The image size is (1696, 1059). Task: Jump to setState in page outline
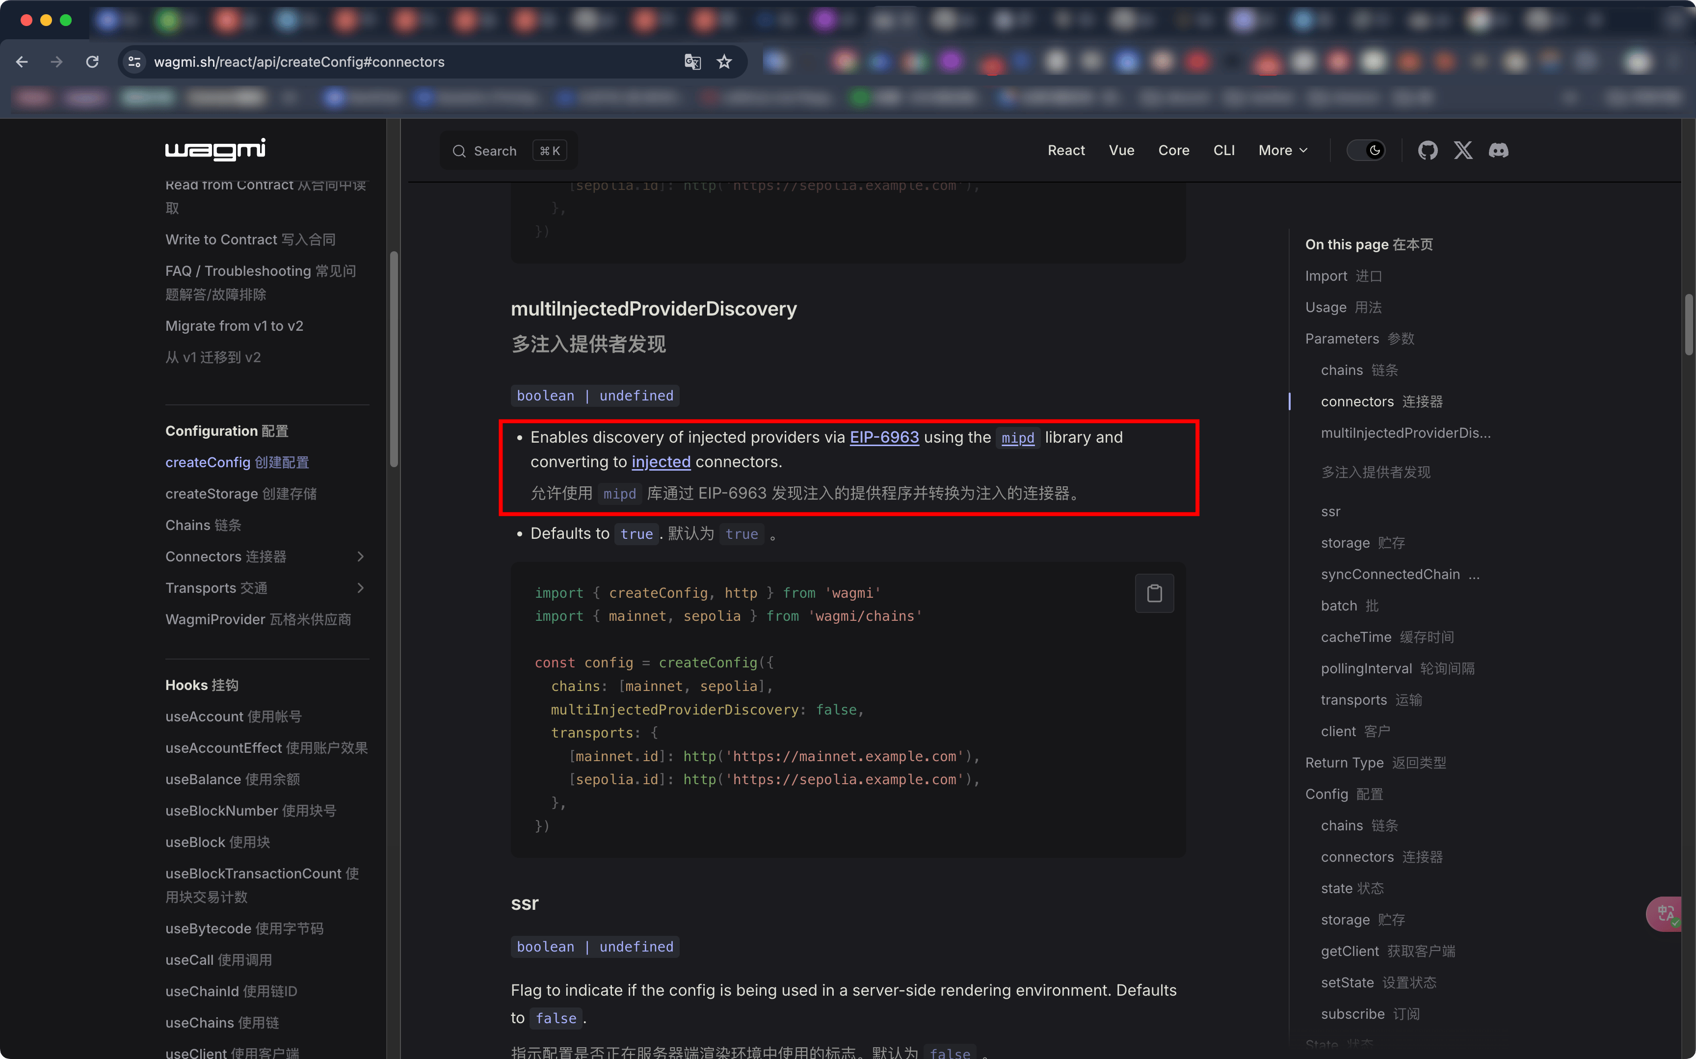1378,982
